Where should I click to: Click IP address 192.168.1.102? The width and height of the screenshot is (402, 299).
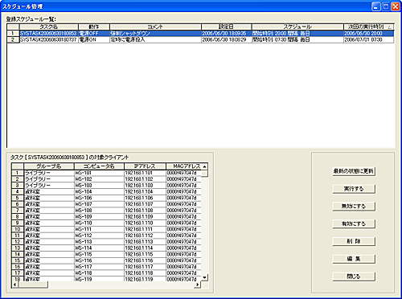point(145,179)
